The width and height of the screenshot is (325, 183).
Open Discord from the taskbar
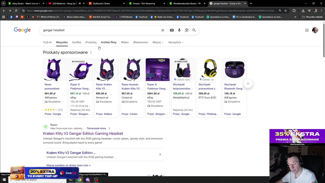(x=88, y=180)
